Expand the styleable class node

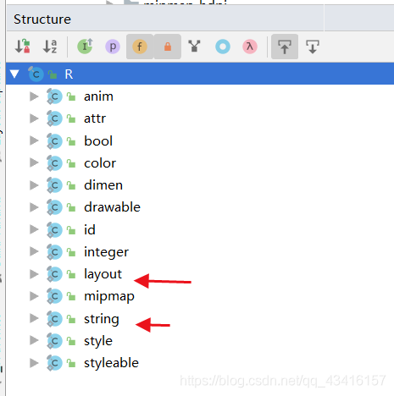click(34, 363)
